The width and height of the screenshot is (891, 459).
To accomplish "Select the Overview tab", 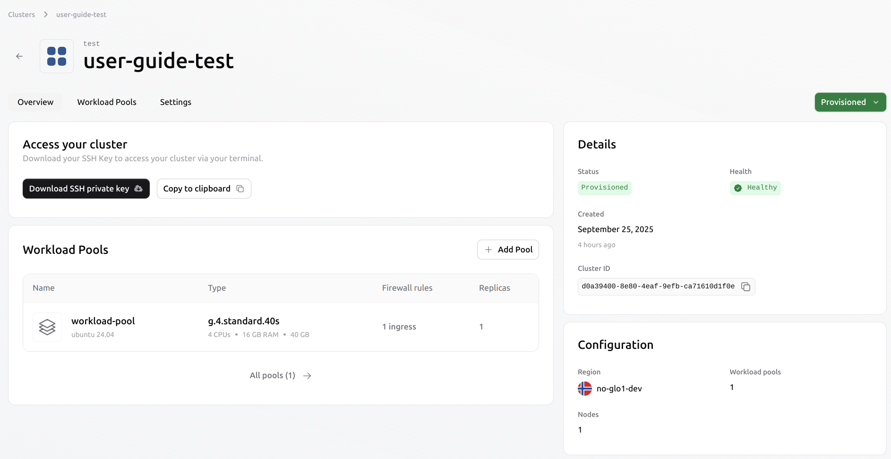I will point(35,102).
